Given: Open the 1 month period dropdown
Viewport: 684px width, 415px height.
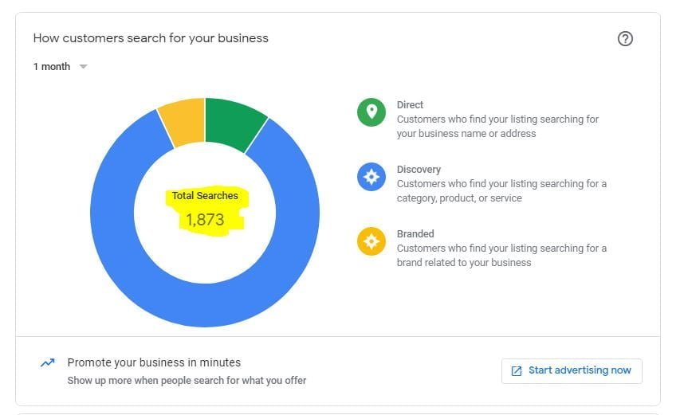Looking at the screenshot, I should pyautogui.click(x=52, y=67).
